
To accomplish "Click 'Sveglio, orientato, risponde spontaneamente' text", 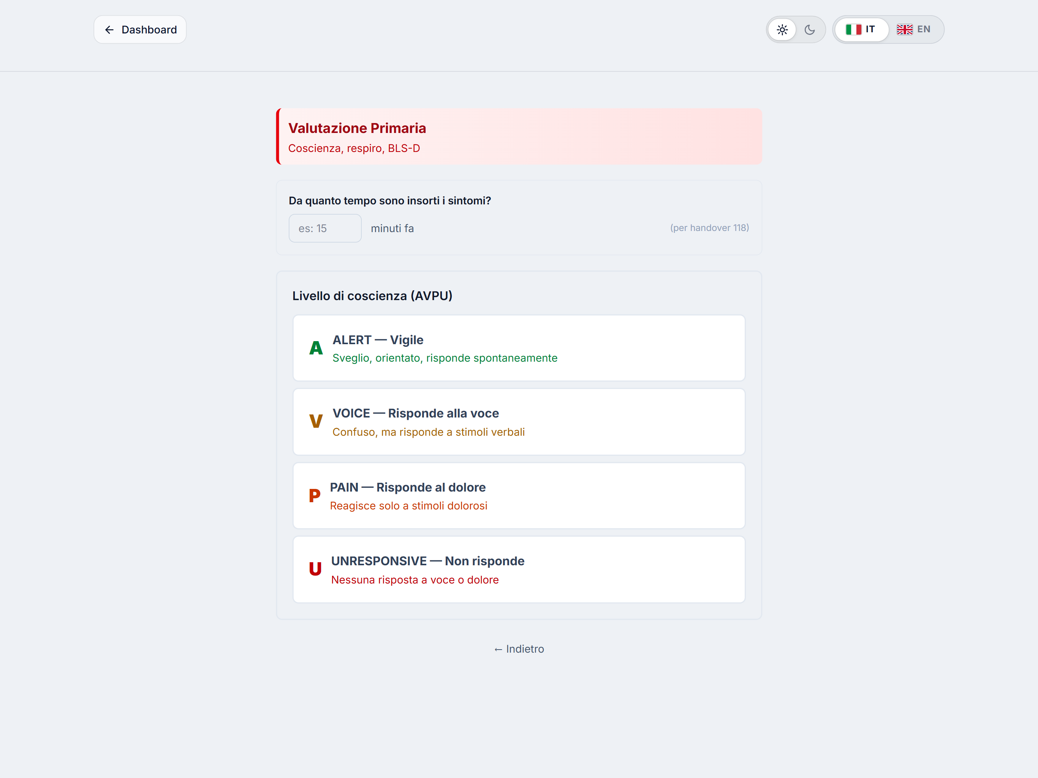I will [445, 358].
